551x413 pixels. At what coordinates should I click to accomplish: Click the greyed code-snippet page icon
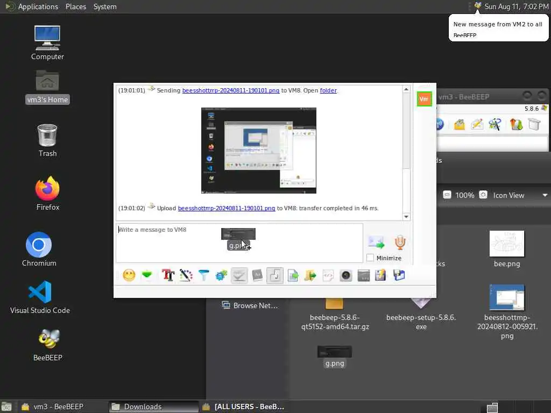click(328, 275)
